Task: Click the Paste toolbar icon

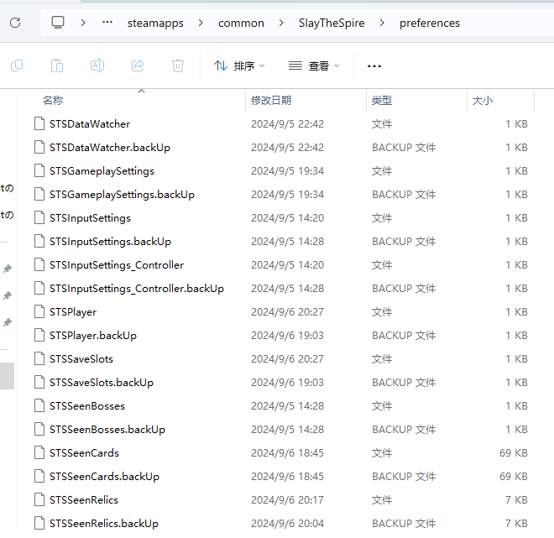Action: click(57, 65)
